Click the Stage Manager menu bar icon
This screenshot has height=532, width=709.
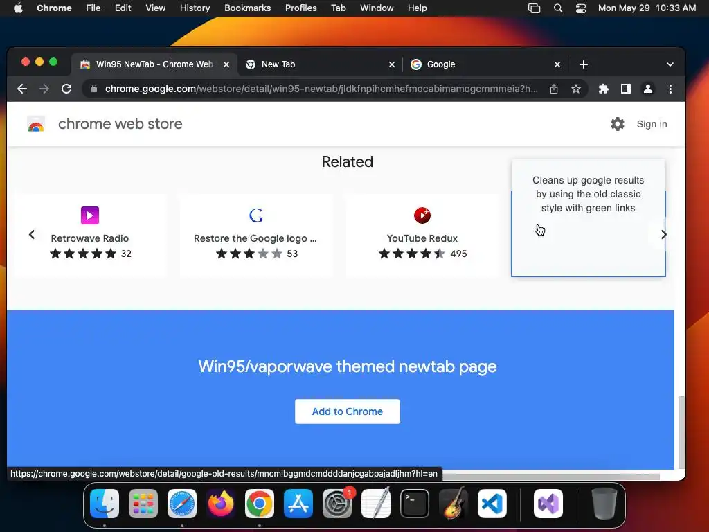click(x=535, y=8)
